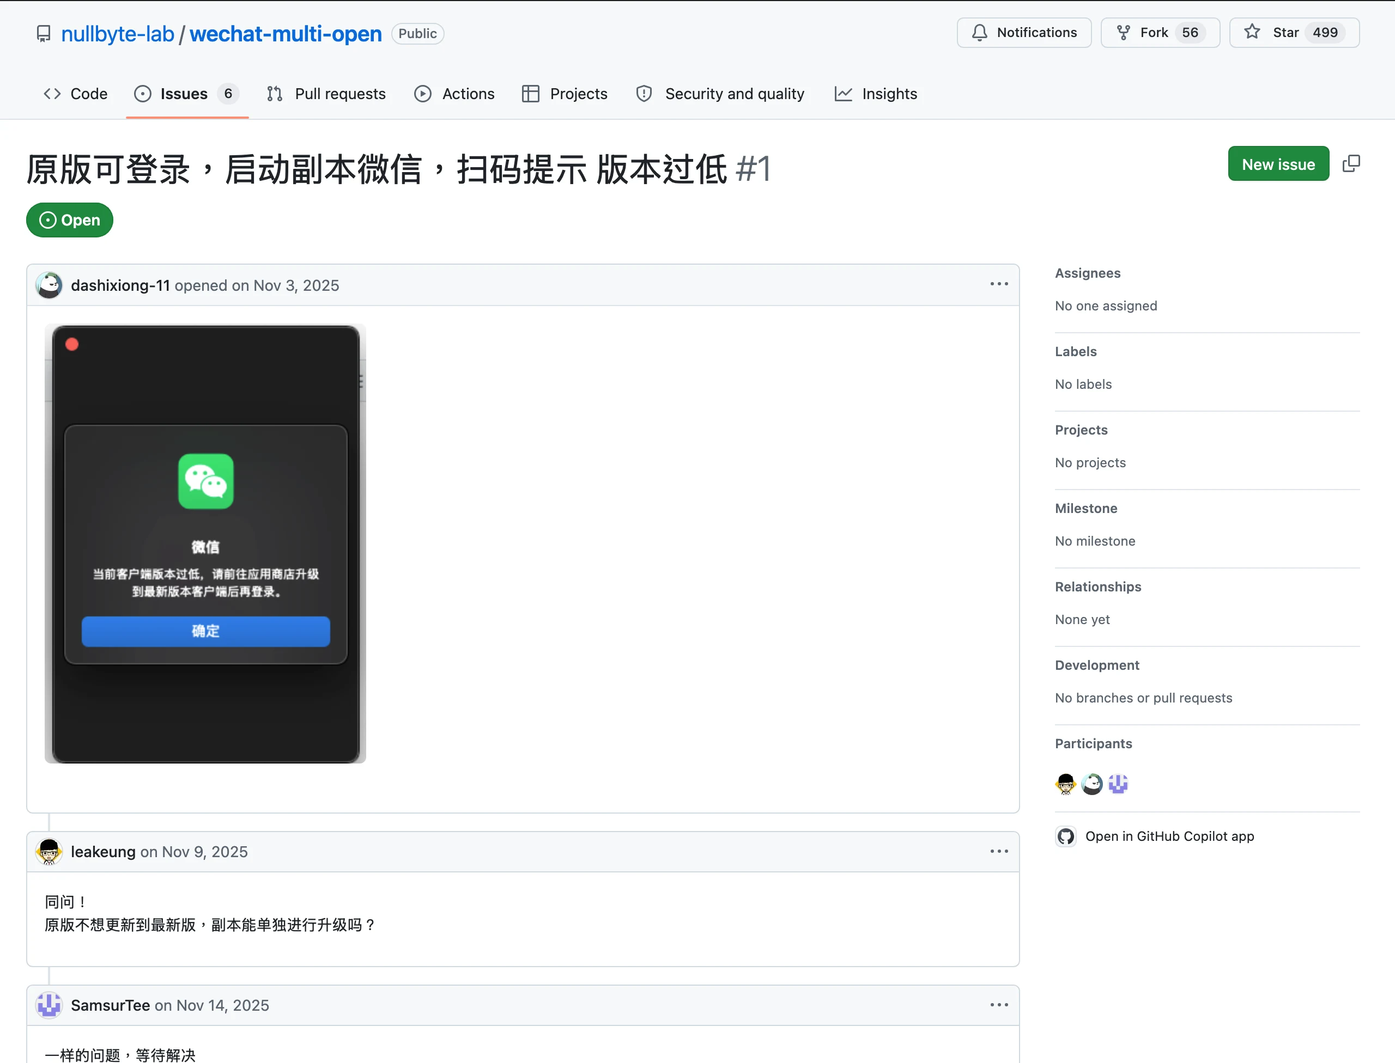The height and width of the screenshot is (1063, 1395).
Task: Open the Projects tab
Action: tap(565, 94)
